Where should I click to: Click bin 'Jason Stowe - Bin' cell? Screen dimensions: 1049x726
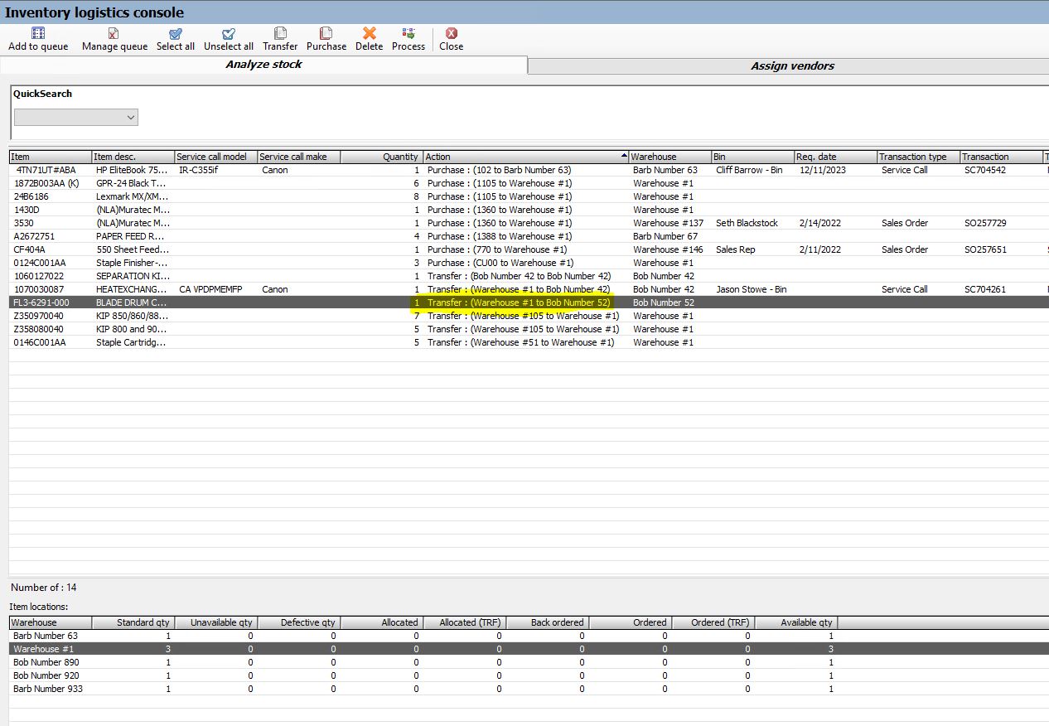[x=751, y=289]
